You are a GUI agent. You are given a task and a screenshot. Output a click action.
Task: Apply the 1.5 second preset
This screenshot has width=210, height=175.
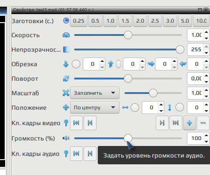pos(125,21)
